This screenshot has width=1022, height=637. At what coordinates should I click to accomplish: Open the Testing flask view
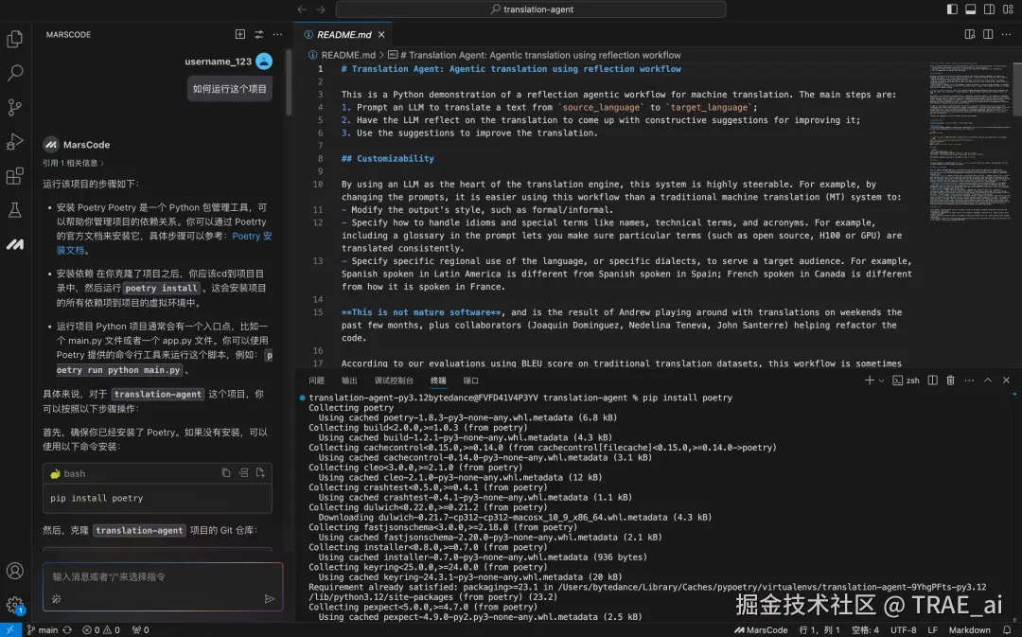(x=14, y=210)
